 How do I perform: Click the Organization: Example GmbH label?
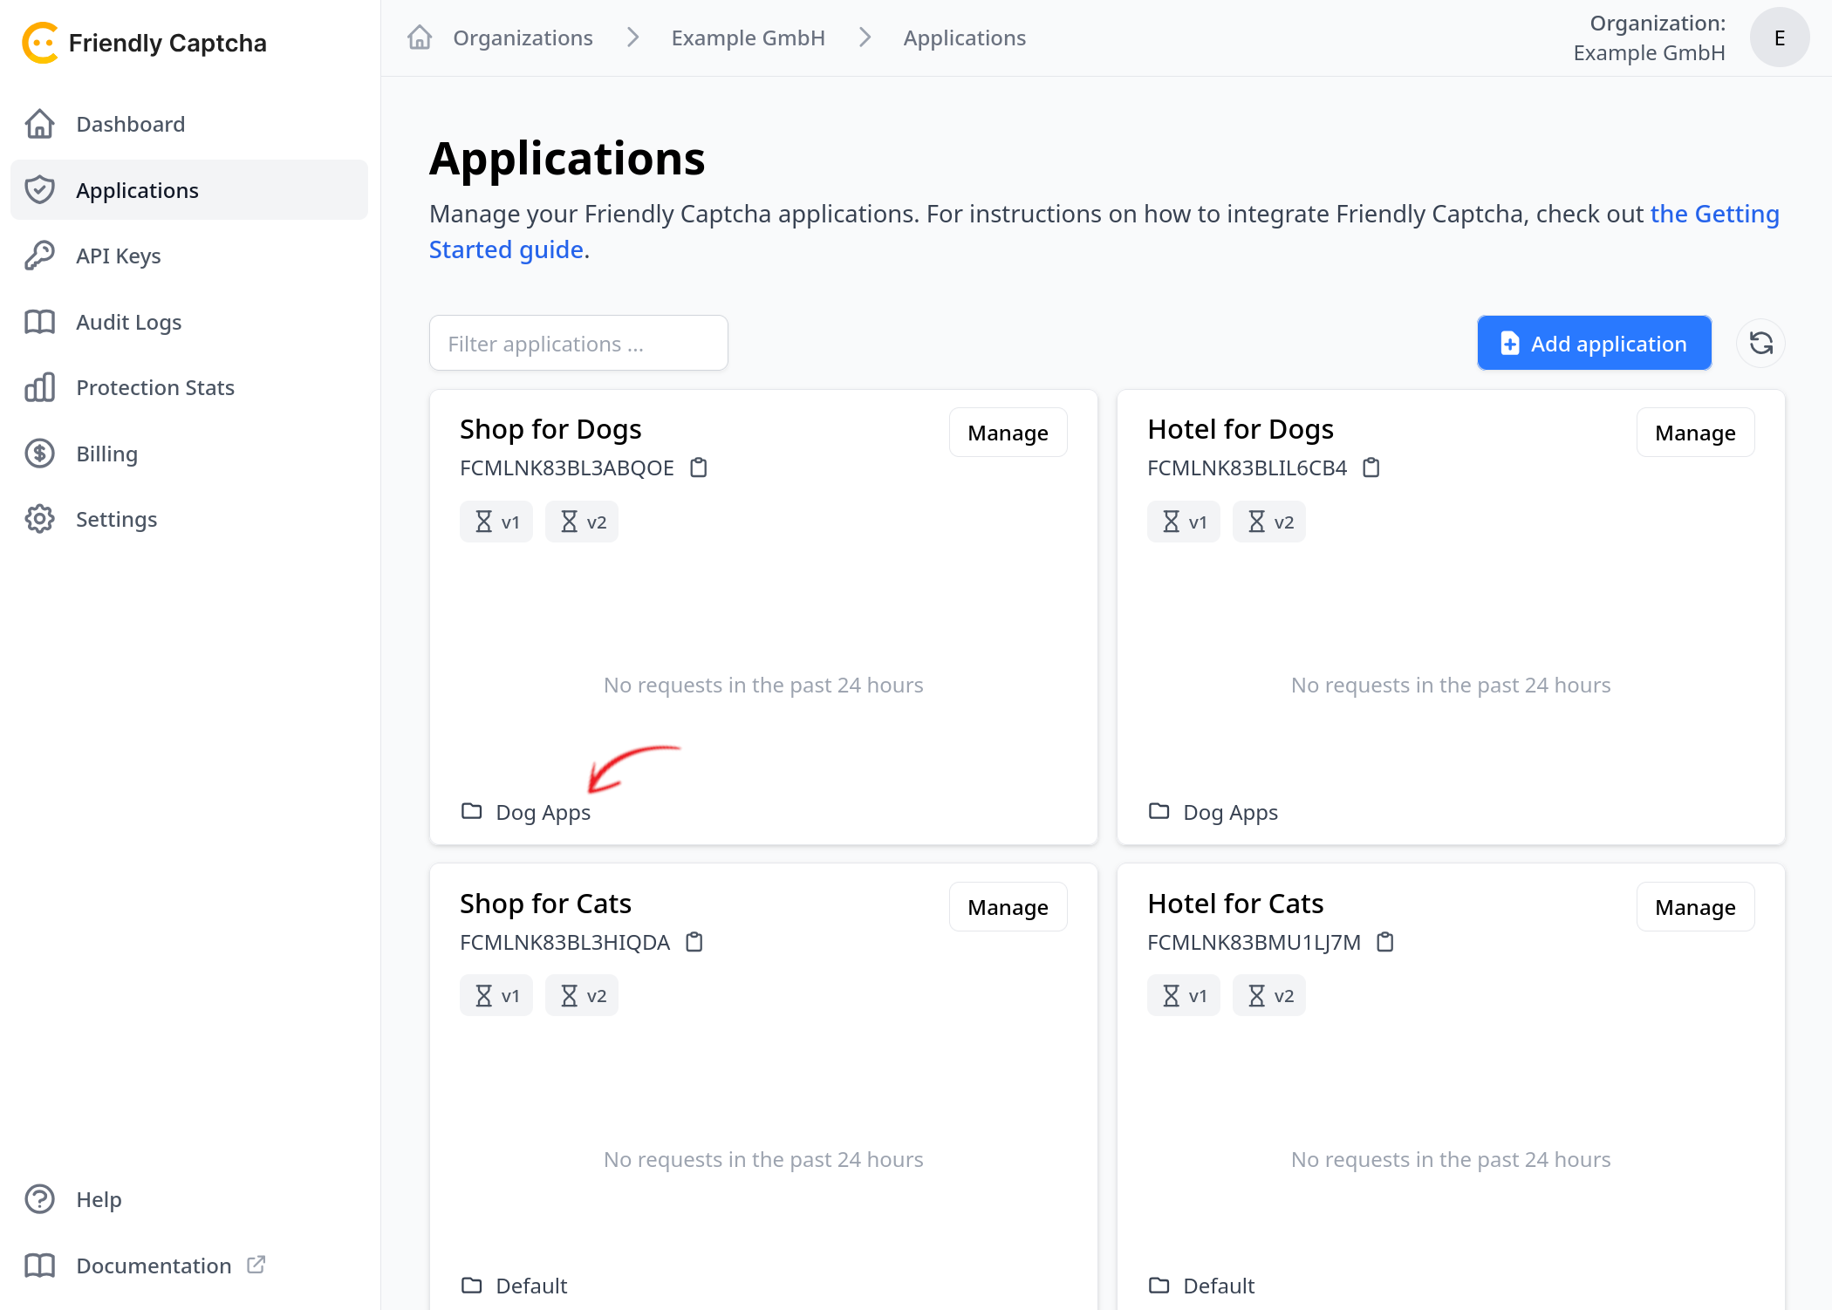click(x=1649, y=38)
